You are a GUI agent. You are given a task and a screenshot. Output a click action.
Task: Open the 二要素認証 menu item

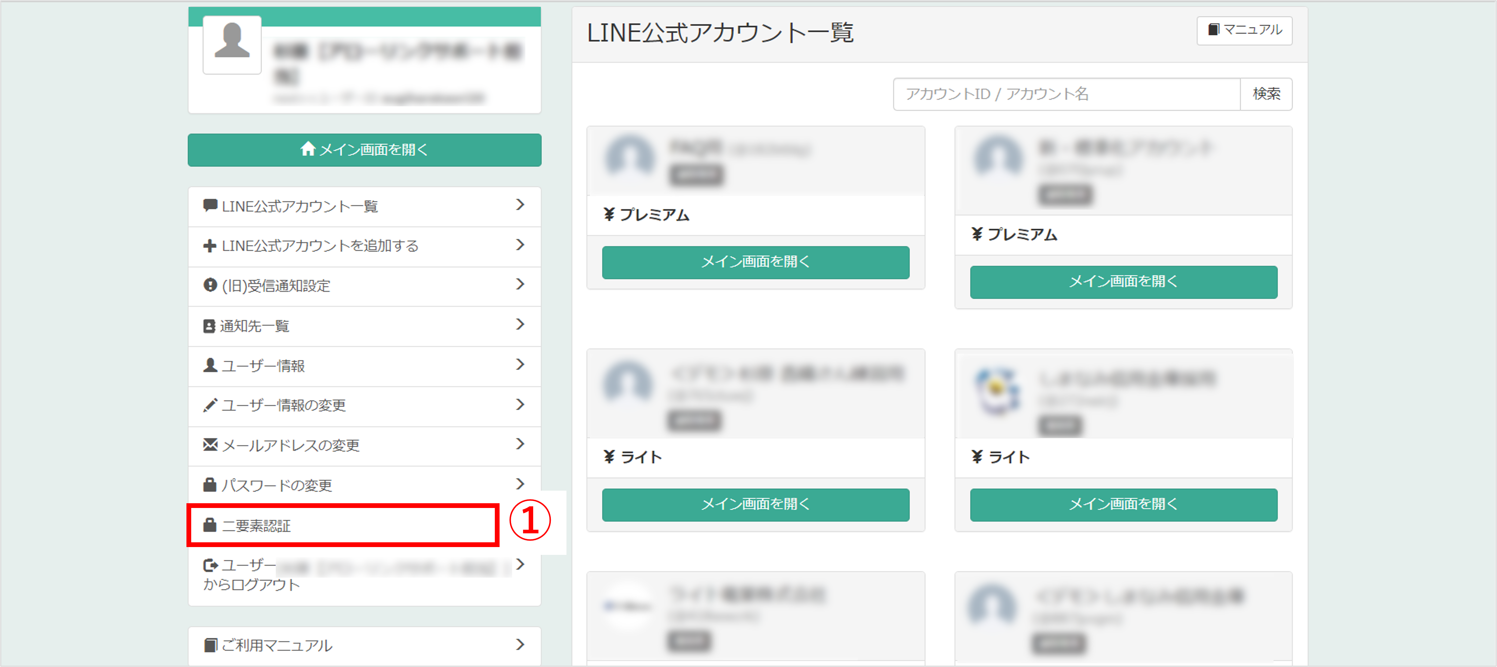[343, 525]
